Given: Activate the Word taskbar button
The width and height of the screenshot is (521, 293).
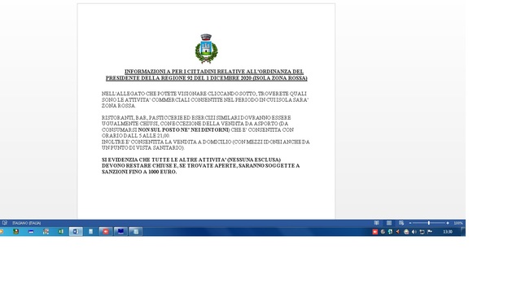Looking at the screenshot, I should (x=76, y=231).
